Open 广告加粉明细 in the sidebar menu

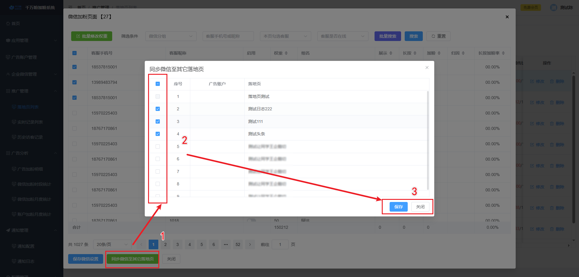click(x=30, y=169)
